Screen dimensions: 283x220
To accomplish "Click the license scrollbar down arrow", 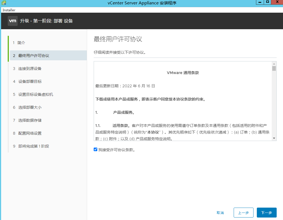I will [274, 138].
